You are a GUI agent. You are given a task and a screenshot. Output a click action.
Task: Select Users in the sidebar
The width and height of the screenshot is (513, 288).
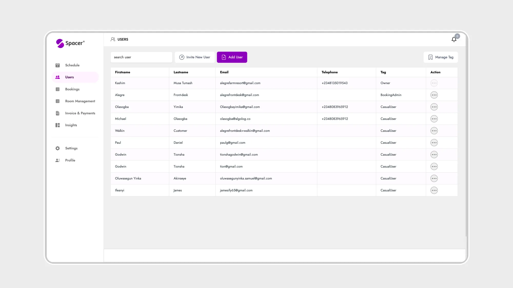point(75,77)
